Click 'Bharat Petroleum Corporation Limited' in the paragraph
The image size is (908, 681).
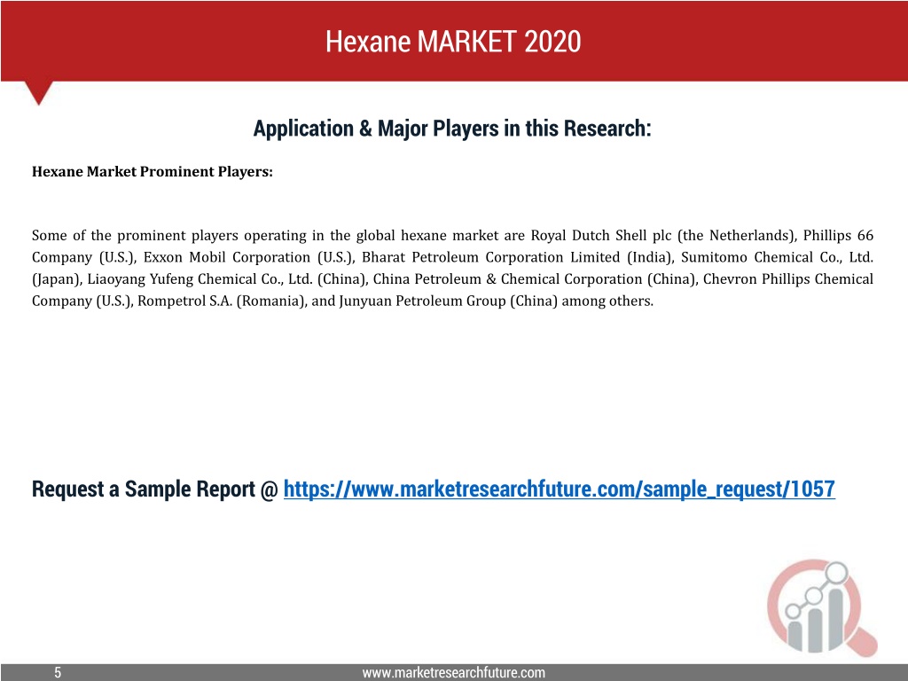(491, 257)
